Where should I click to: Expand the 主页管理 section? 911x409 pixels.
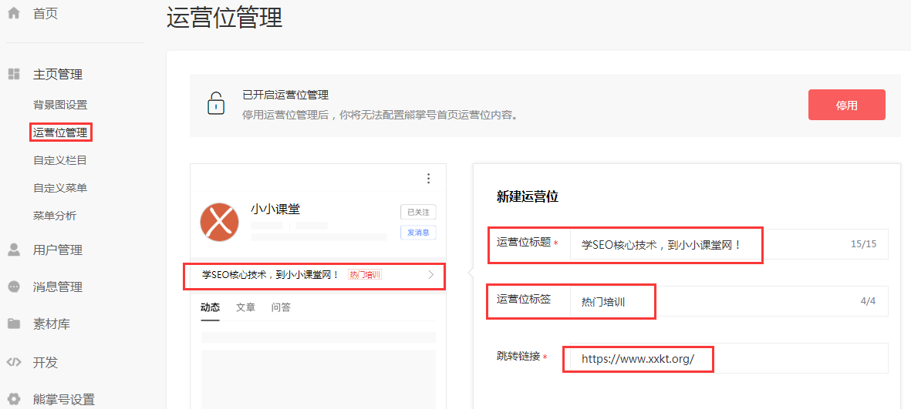coord(58,74)
